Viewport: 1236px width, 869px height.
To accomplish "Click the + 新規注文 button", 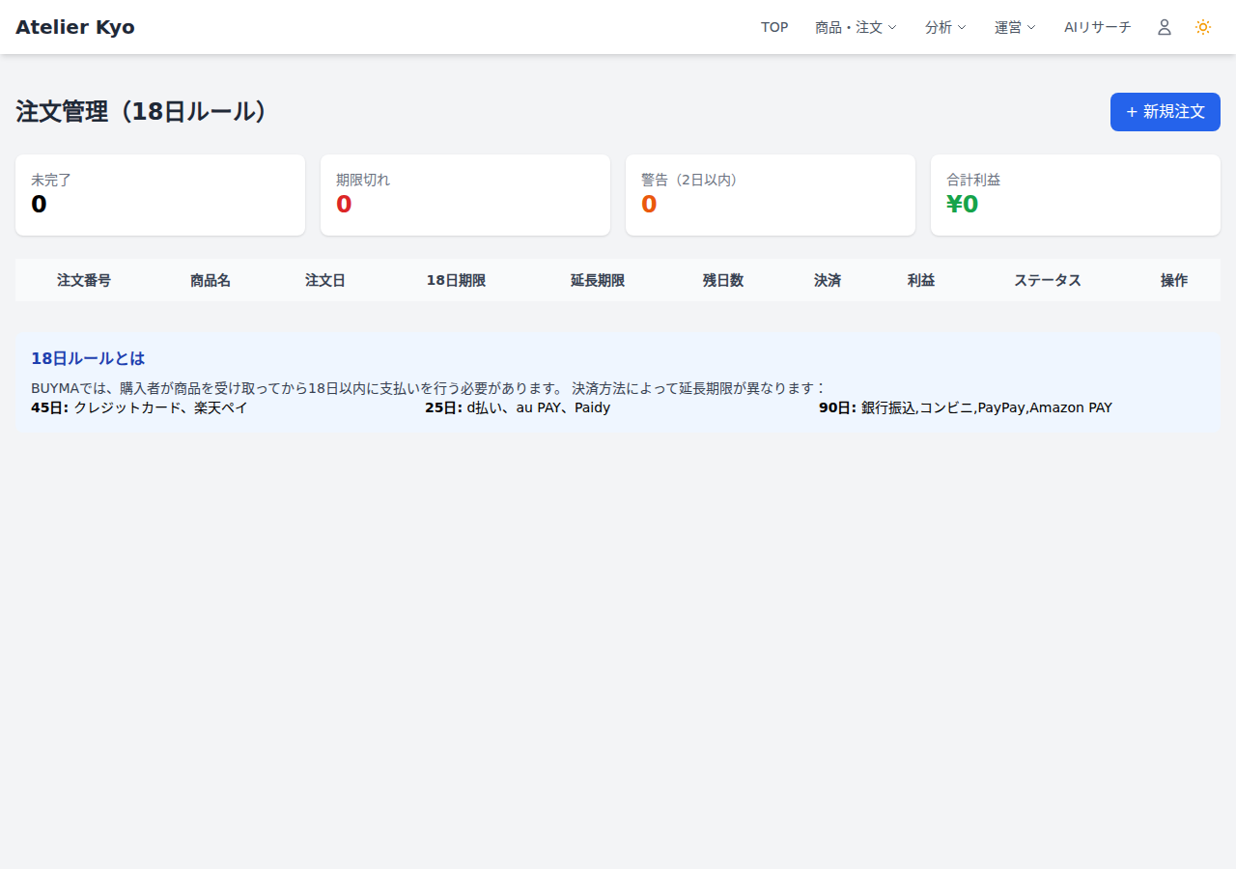I will (1166, 112).
